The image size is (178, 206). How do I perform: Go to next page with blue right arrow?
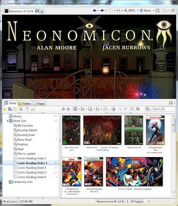click(102, 11)
